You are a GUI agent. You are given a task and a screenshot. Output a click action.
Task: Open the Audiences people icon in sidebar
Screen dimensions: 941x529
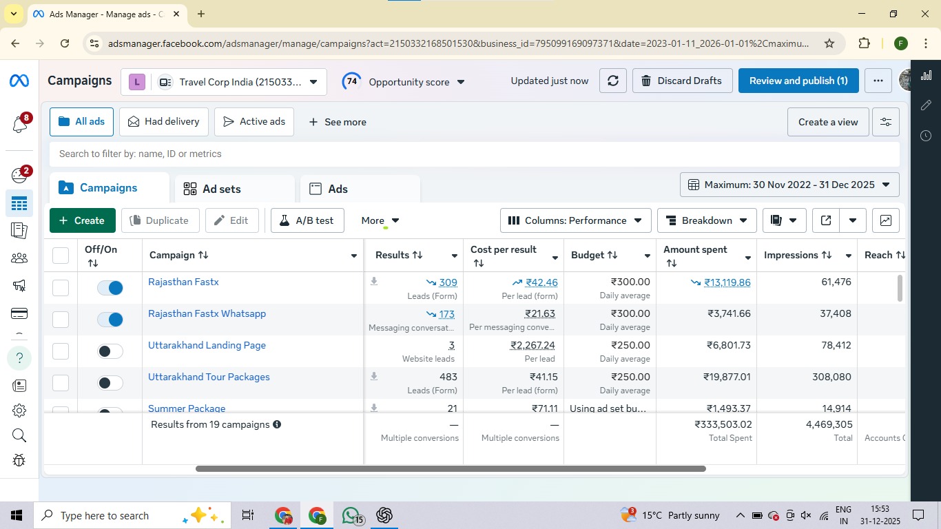[x=19, y=258]
